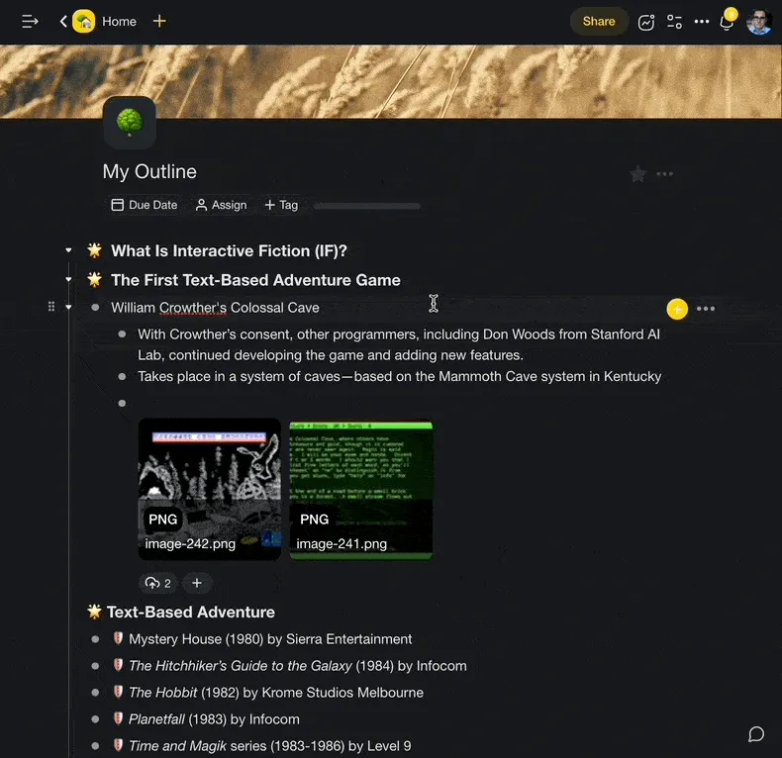The image size is (782, 758).
Task: Click Time and Magik series item
Action: pyautogui.click(x=270, y=746)
